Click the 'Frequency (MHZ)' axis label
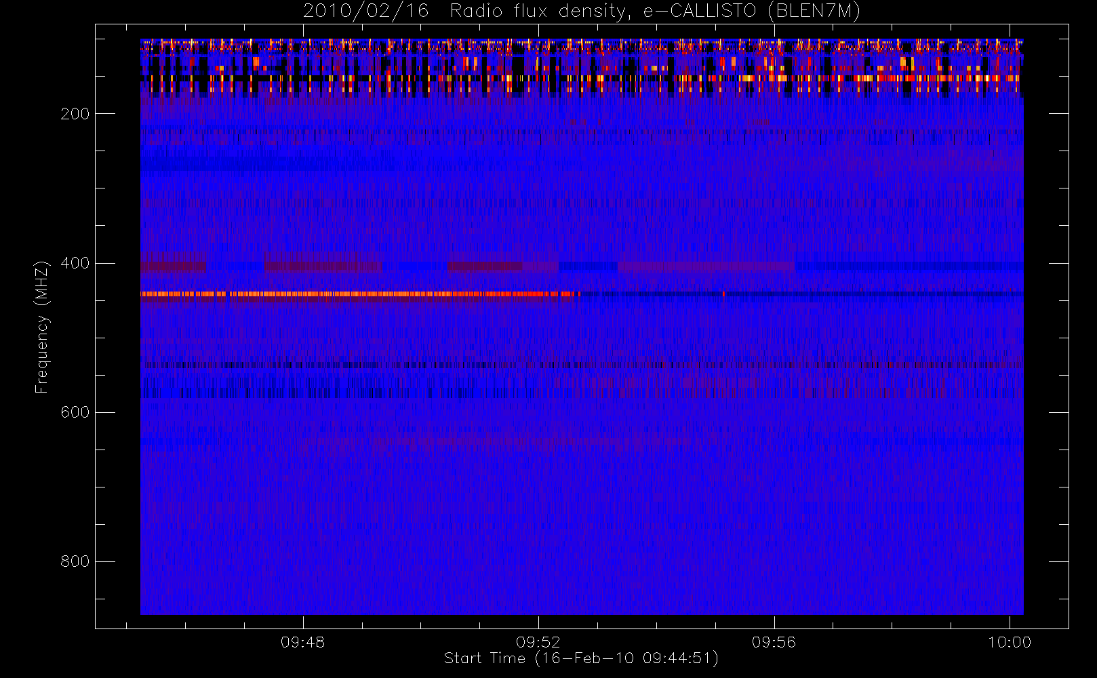Screen dimensions: 1097x678 click(x=42, y=327)
